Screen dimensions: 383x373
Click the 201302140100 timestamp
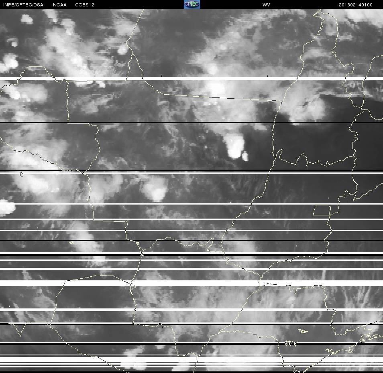click(x=355, y=5)
